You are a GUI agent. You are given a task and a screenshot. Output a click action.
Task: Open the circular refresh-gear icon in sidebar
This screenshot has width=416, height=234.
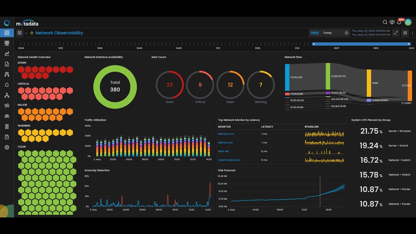point(7,106)
